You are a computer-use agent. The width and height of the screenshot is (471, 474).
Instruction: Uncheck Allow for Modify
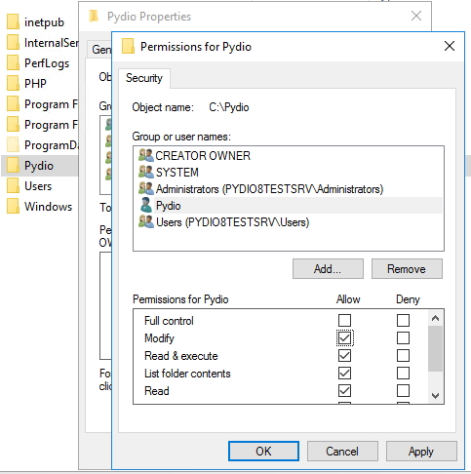(344, 338)
